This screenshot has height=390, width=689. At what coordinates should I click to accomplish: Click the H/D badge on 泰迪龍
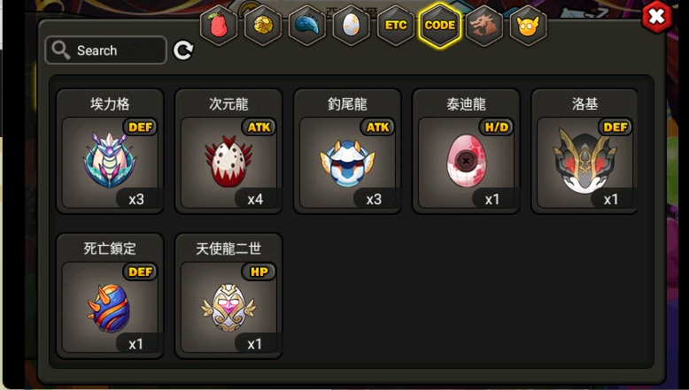(497, 127)
